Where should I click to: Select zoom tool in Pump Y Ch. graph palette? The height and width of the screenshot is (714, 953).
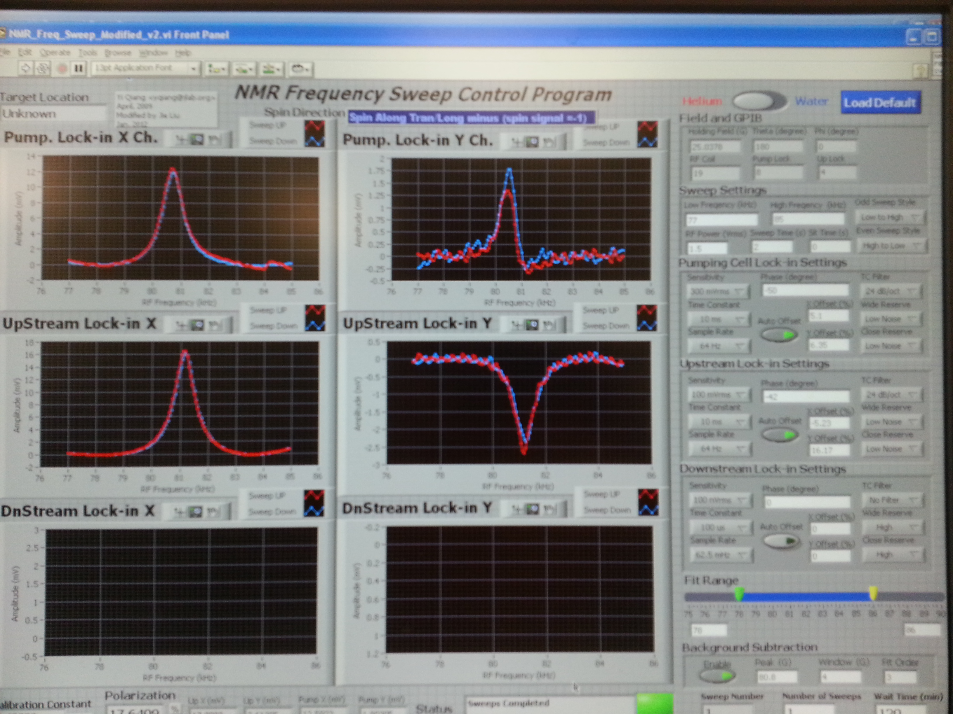tap(533, 142)
